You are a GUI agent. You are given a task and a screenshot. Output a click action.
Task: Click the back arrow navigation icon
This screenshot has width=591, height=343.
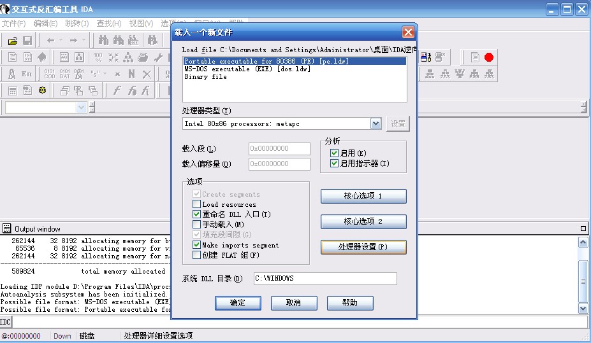[50, 40]
